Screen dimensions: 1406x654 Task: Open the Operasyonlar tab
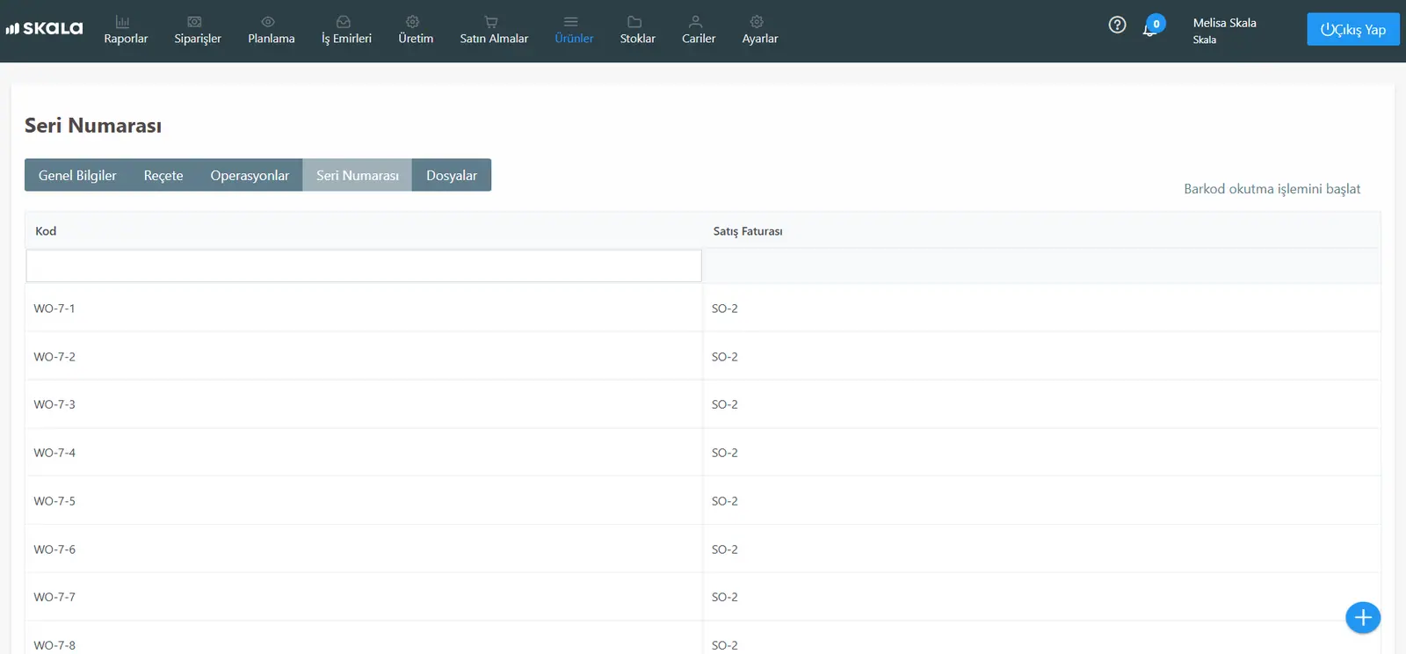(x=250, y=175)
